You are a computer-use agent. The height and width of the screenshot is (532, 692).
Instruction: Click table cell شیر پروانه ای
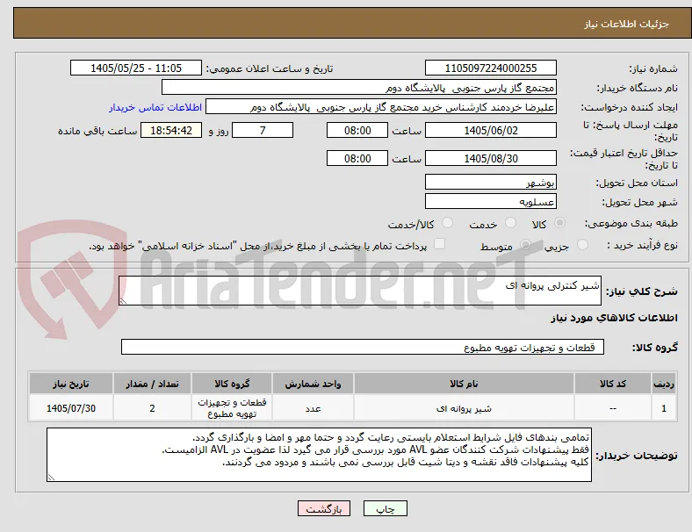coord(464,408)
